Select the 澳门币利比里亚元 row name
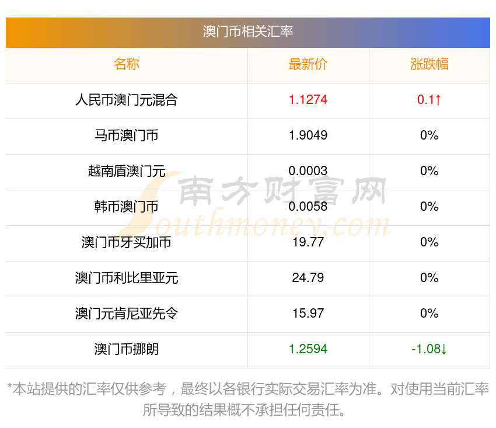 point(127,278)
